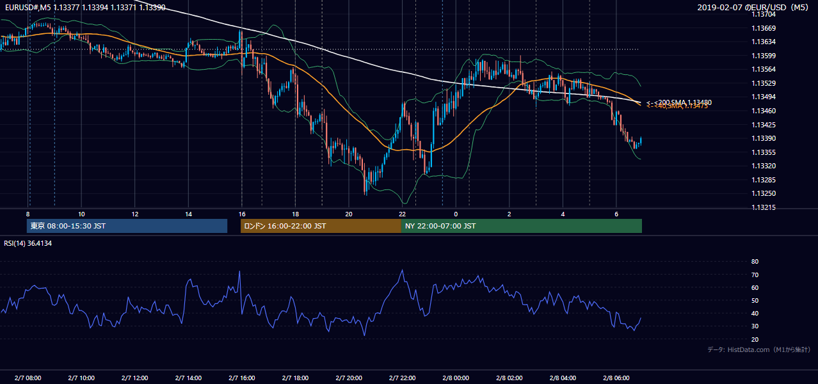The height and width of the screenshot is (384, 818).
Task: Click price axis value 1.13425
Action: [764, 125]
